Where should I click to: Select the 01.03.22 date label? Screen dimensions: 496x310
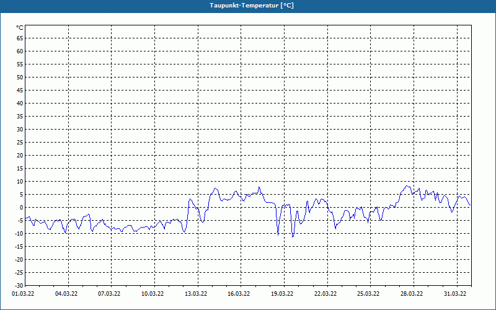(x=23, y=294)
